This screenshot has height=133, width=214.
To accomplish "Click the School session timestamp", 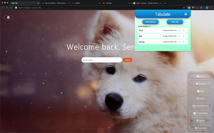I will [x=170, y=42].
